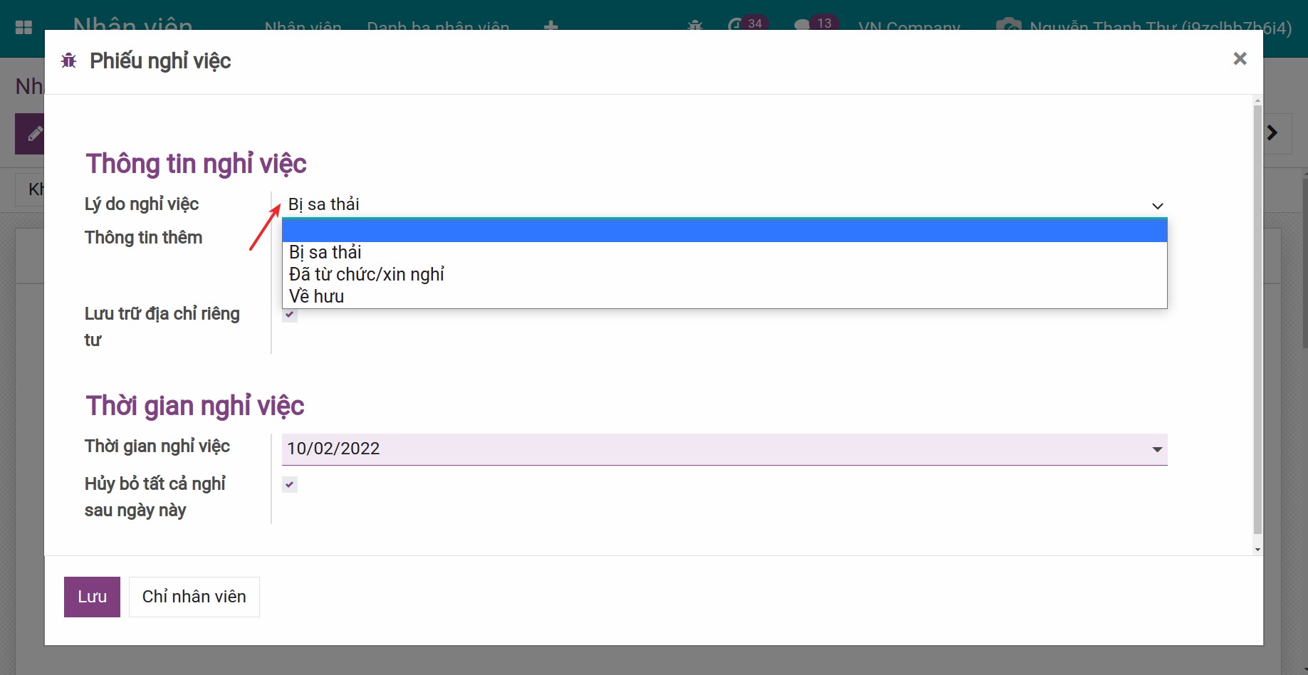This screenshot has height=675, width=1308.
Task: Click the pencil edit icon button
Action: click(32, 134)
